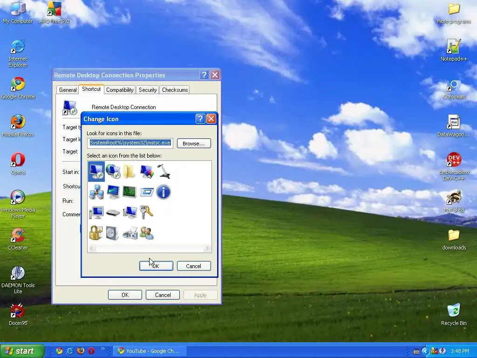Image resolution: width=477 pixels, height=358 pixels.
Task: Confirm with OK in Change Icon dialog
Action: pyautogui.click(x=156, y=266)
